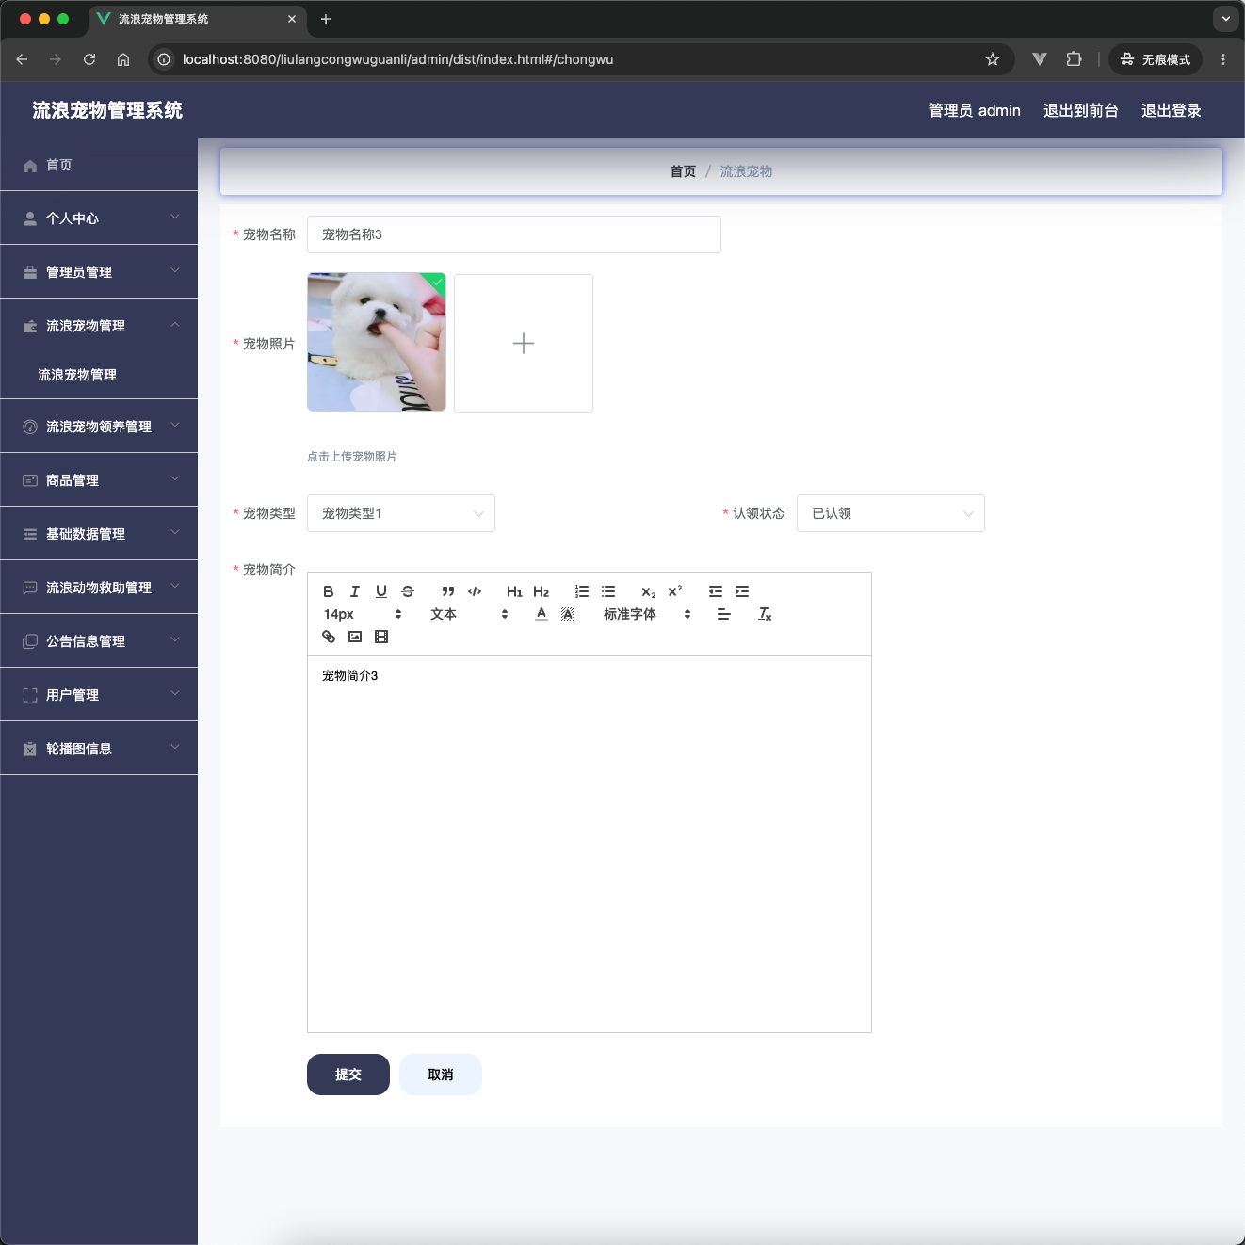Go back in browser
Viewport: 1245px width, 1245px height.
click(22, 59)
